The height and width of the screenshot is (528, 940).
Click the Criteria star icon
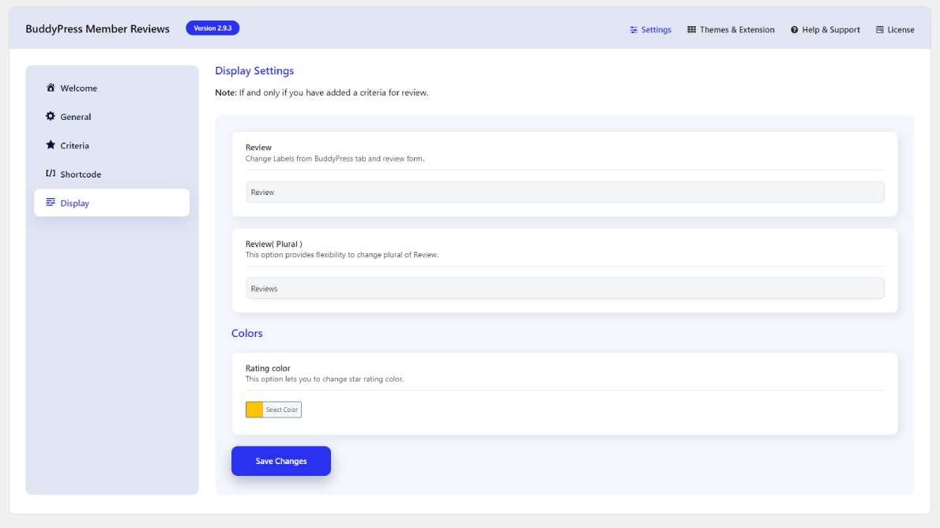point(51,145)
